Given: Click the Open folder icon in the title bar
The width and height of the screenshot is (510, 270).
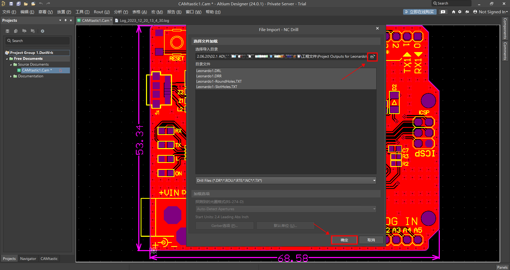Looking at the screenshot, I should pos(26,4).
